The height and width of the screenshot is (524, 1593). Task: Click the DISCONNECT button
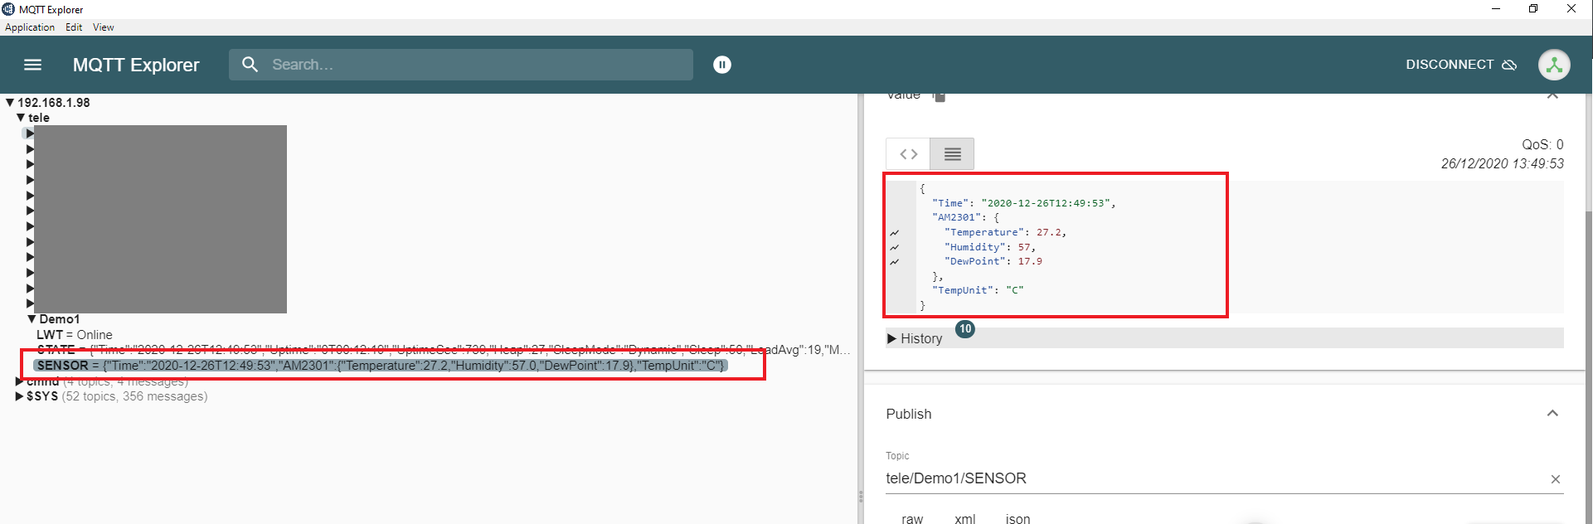pyautogui.click(x=1461, y=65)
